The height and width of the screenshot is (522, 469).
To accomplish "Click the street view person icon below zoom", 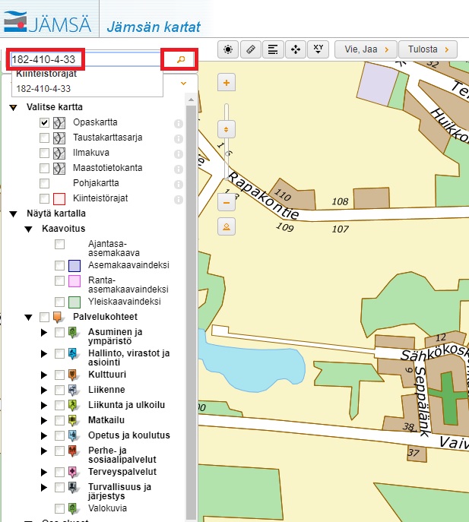I will [227, 226].
